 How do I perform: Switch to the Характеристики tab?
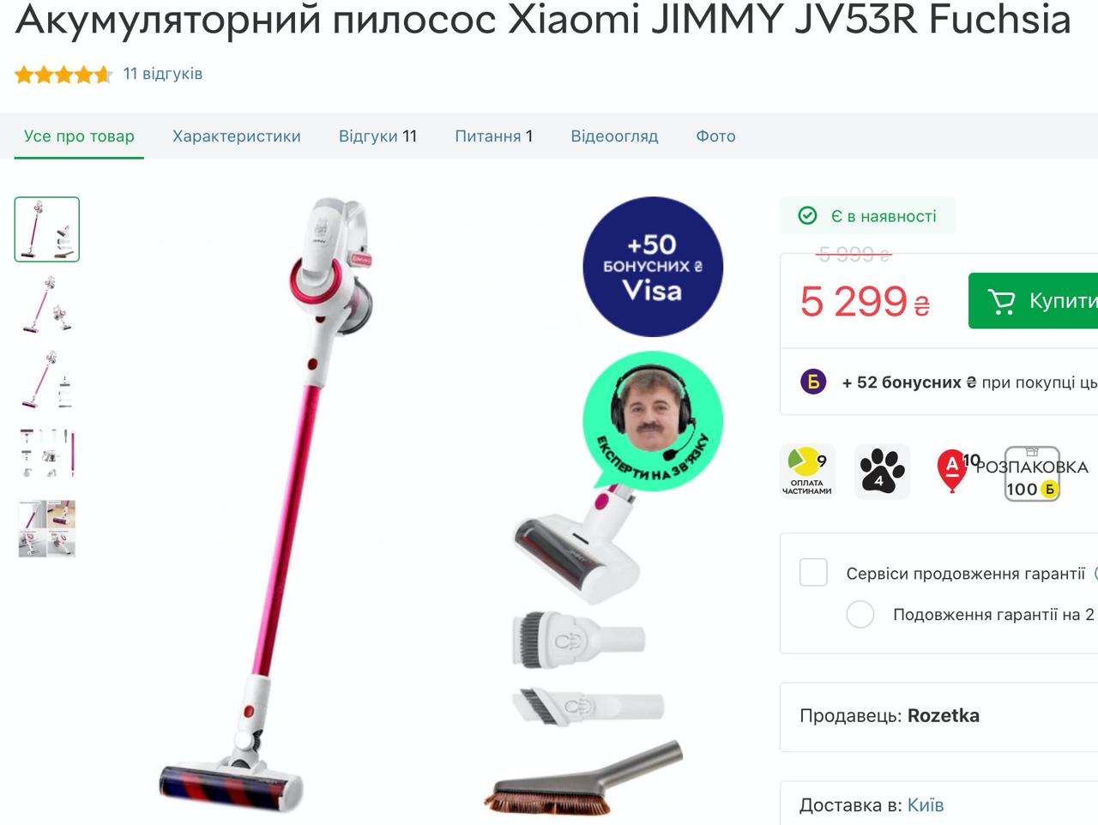coord(237,136)
